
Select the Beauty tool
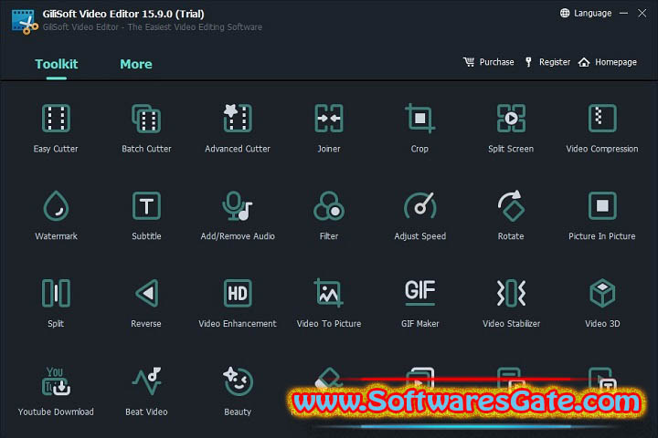click(238, 391)
